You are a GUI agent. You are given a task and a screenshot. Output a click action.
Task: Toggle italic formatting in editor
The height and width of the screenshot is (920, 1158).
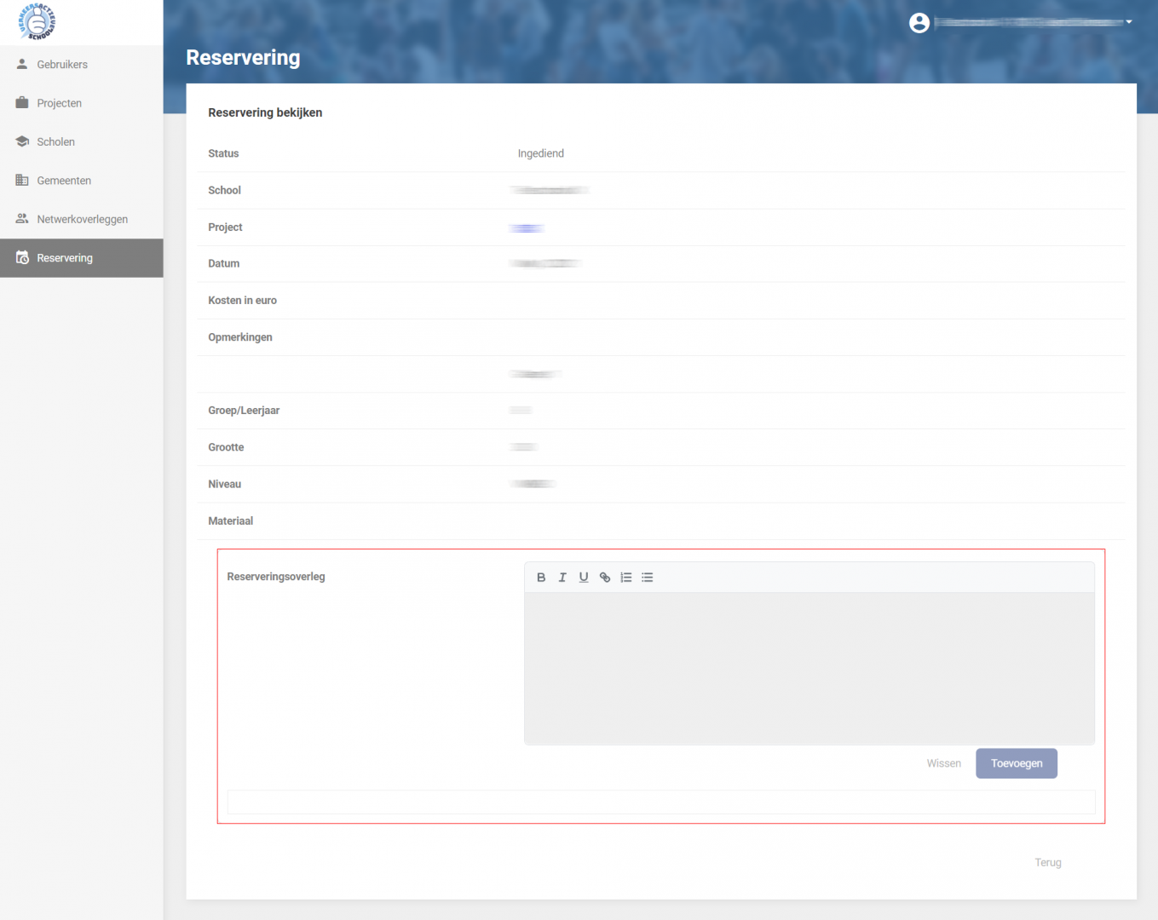[562, 578]
